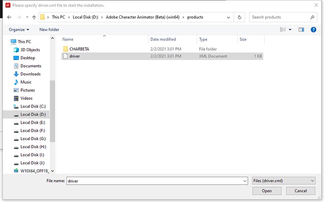Click the products breadcrumb

click(195, 17)
